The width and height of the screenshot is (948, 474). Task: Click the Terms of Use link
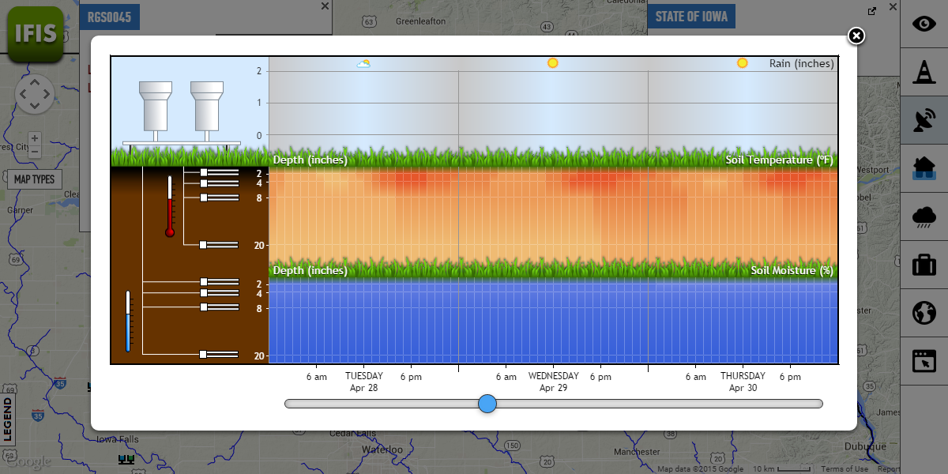point(844,468)
